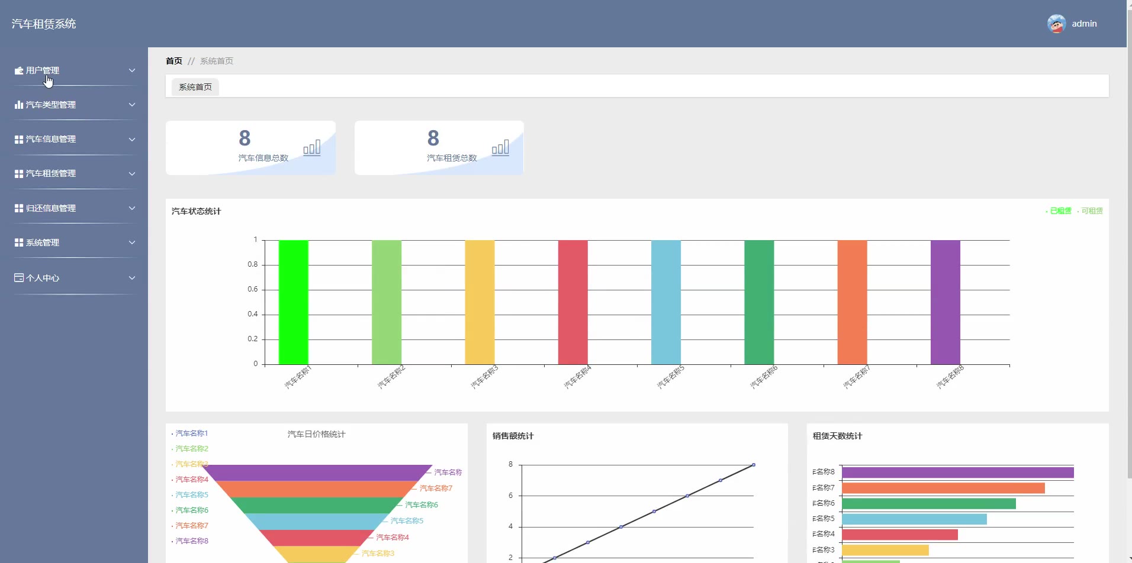
Task: Click the dark green 汽车名称6 vertical bar
Action: click(759, 302)
